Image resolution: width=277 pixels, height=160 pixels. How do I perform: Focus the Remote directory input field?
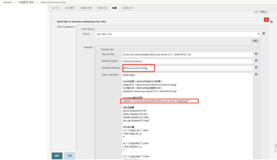[188, 68]
